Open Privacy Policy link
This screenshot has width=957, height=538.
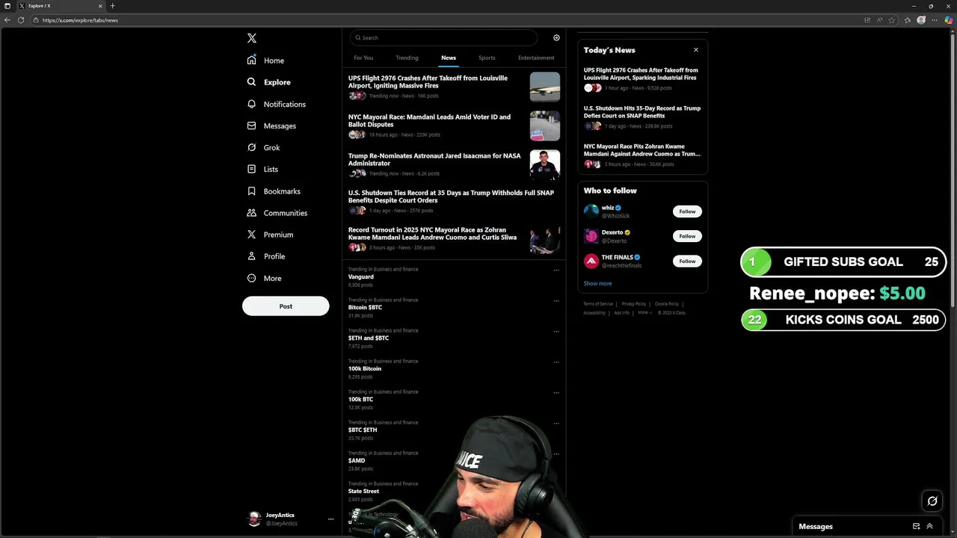click(x=633, y=304)
